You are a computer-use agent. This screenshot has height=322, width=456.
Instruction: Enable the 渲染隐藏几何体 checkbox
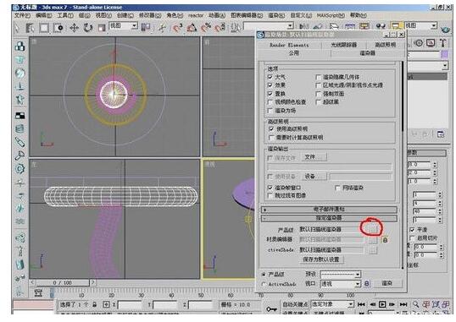tap(318, 77)
